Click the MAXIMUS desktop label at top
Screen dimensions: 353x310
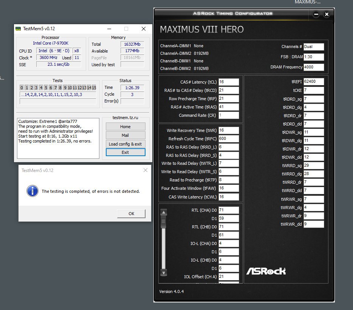tap(308, 2)
